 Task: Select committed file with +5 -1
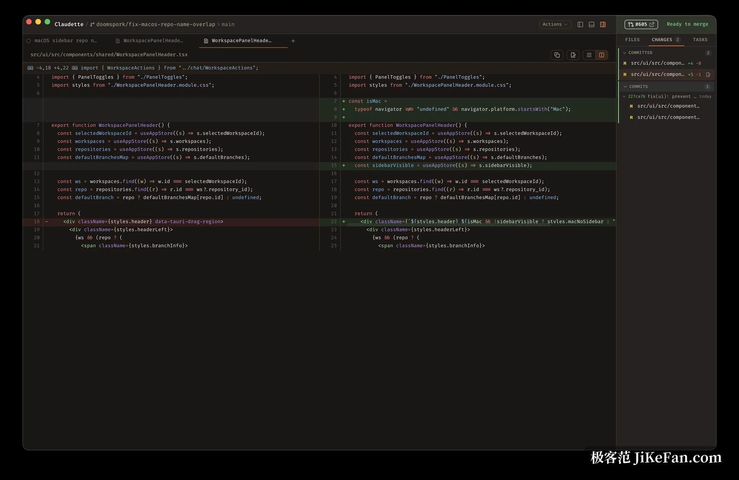[667, 74]
